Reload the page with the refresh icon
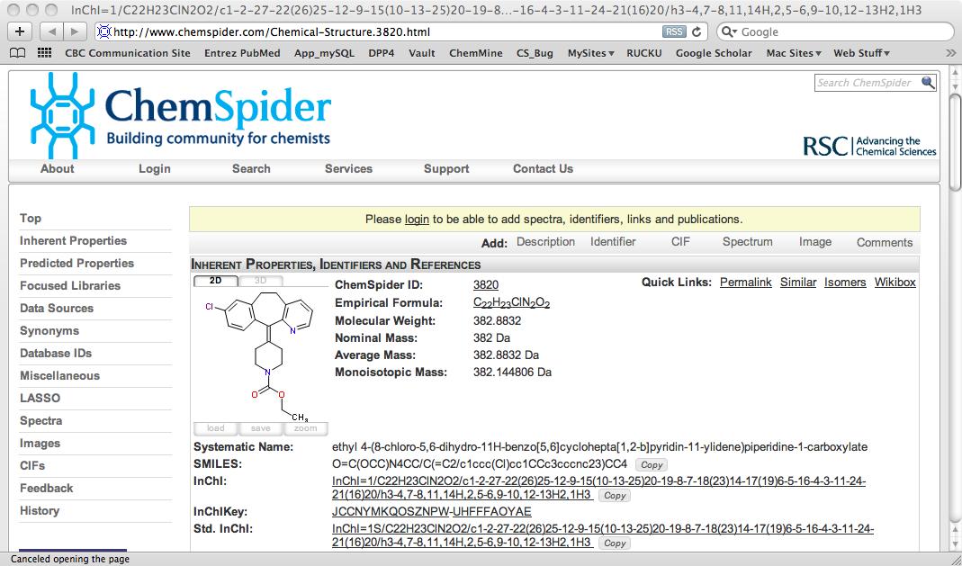962x566 pixels. 697,31
